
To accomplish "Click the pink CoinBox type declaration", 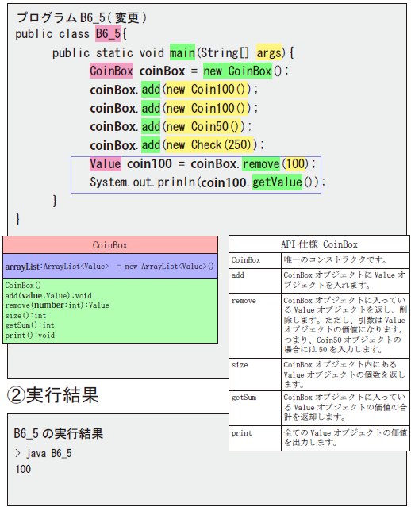I will 111,71.
